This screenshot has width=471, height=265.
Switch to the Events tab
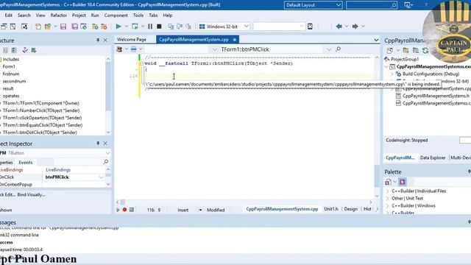[x=26, y=162]
